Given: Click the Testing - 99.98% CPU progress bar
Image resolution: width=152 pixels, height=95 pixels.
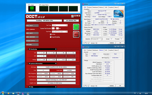Looking at the screenshot, I should [44, 21].
